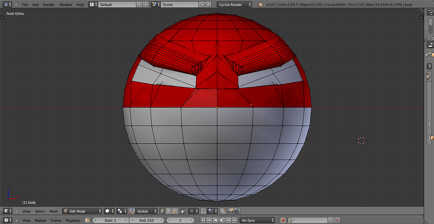Click the End: 250 frame field
The image size is (434, 224).
click(146, 220)
